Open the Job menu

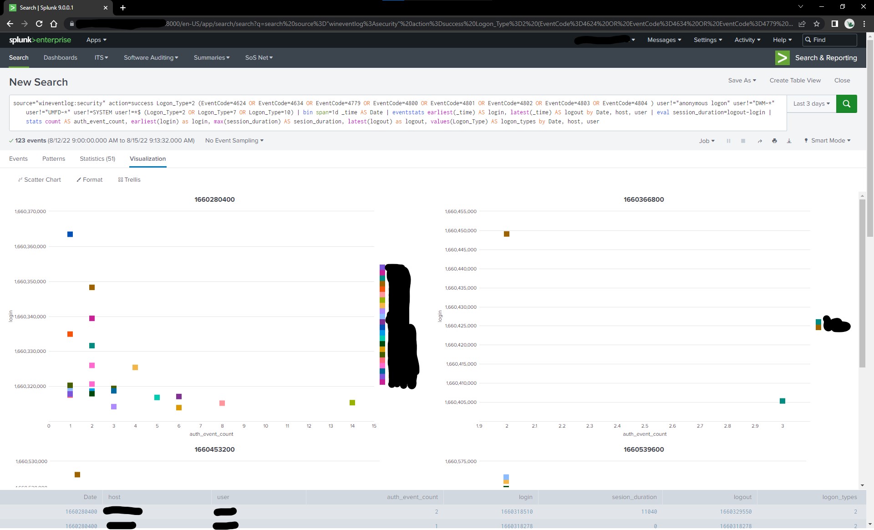click(x=706, y=141)
